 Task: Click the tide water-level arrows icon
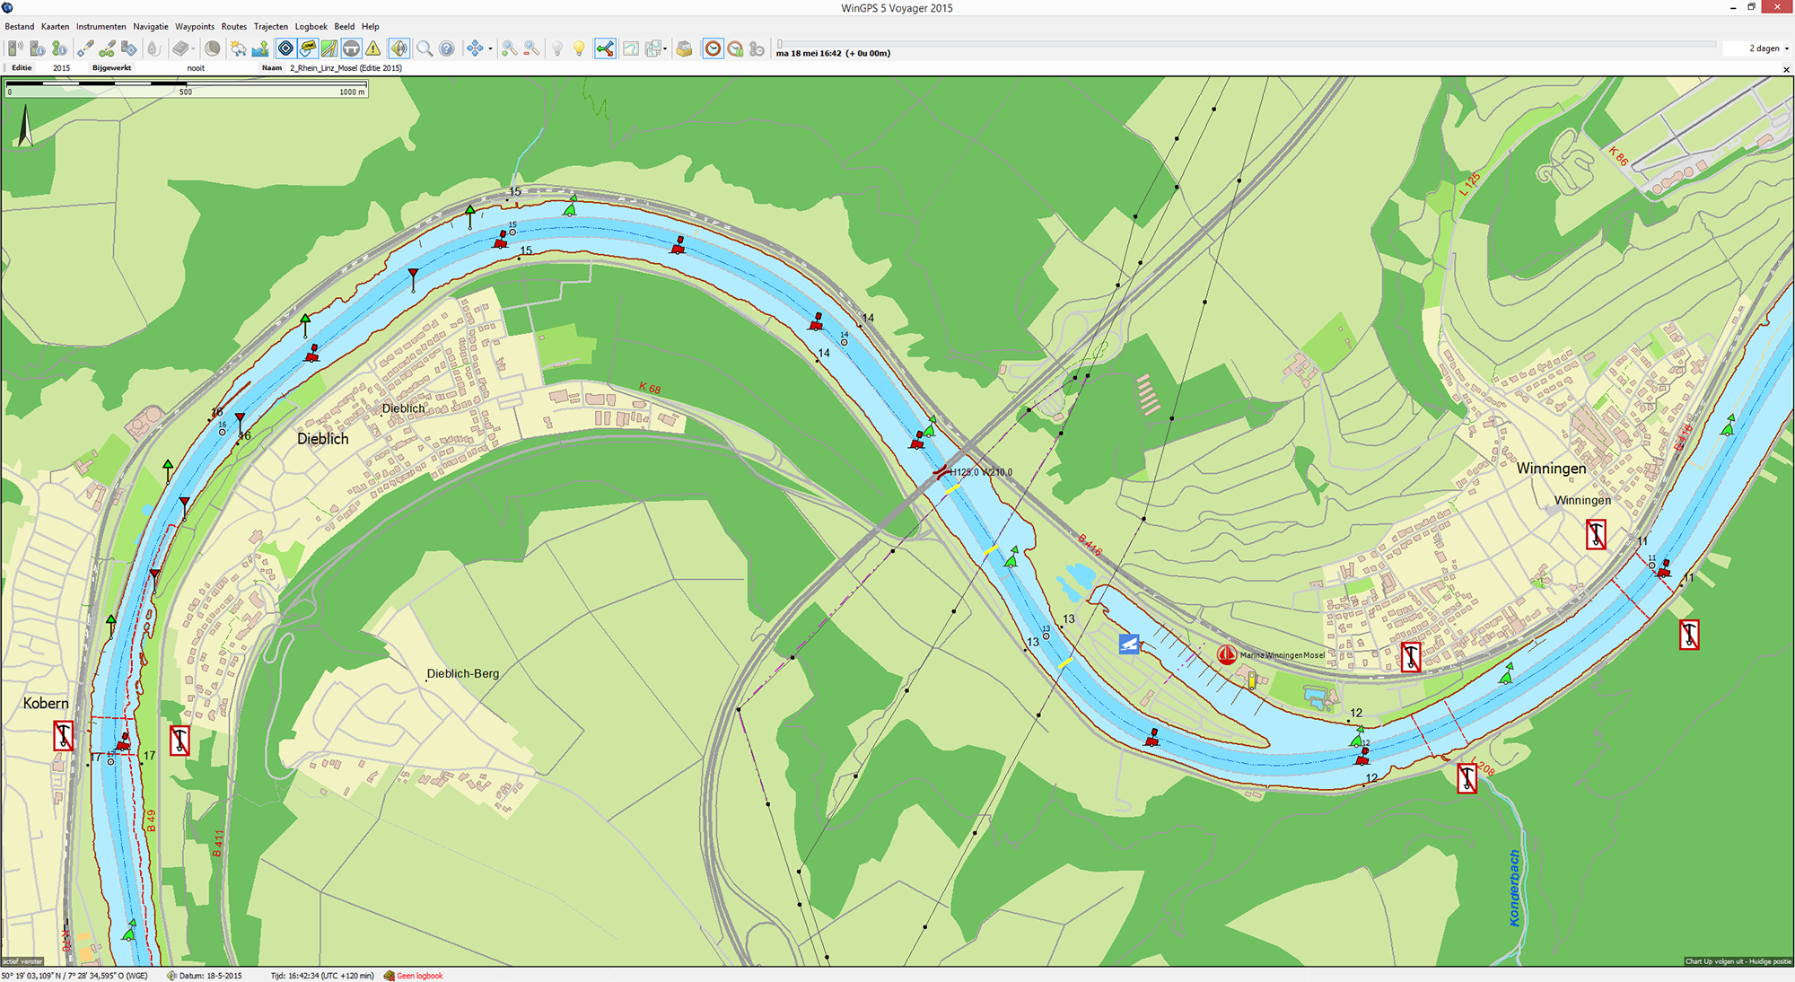click(260, 48)
